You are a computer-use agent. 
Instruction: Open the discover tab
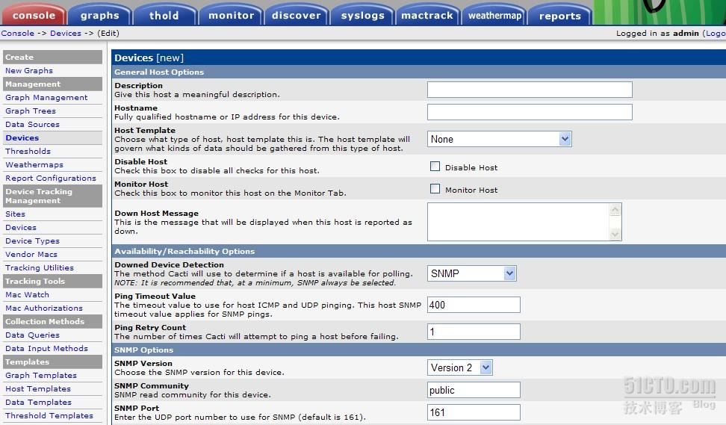297,15
